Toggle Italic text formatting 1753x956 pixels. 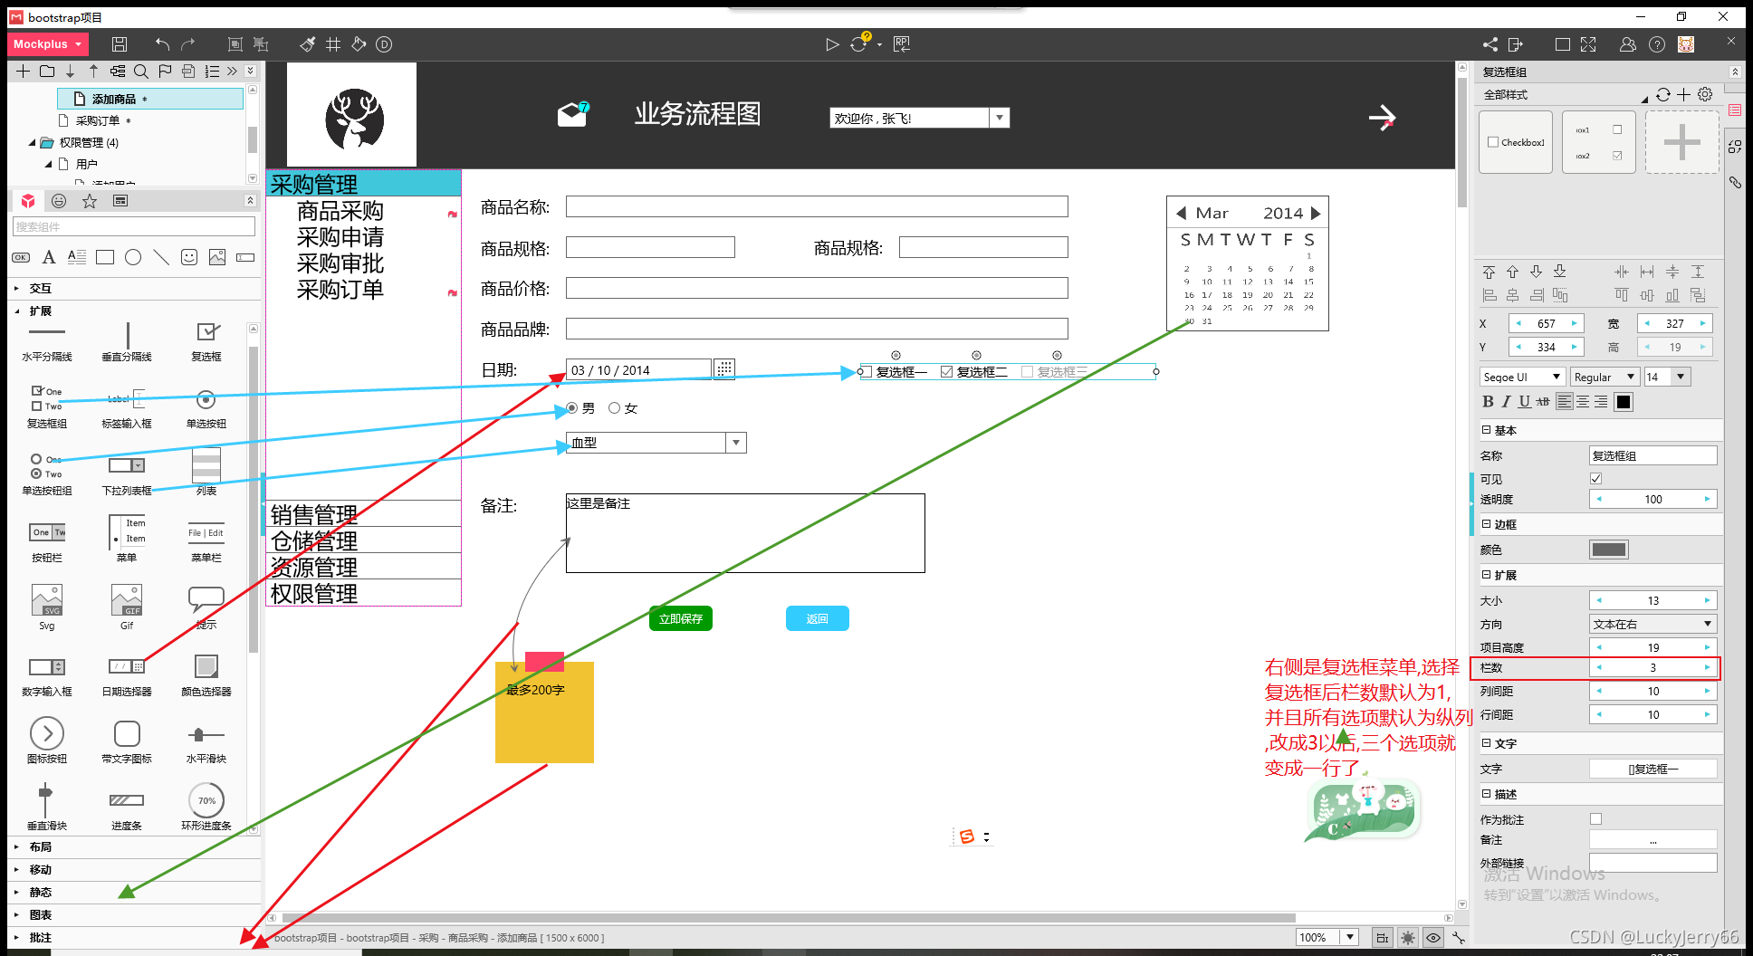click(1507, 402)
